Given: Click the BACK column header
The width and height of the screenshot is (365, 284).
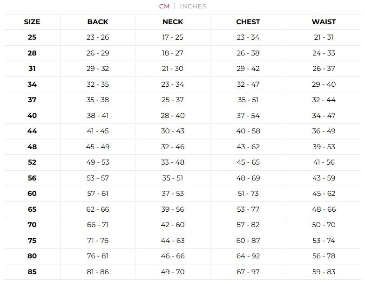Looking at the screenshot, I should point(98,22).
